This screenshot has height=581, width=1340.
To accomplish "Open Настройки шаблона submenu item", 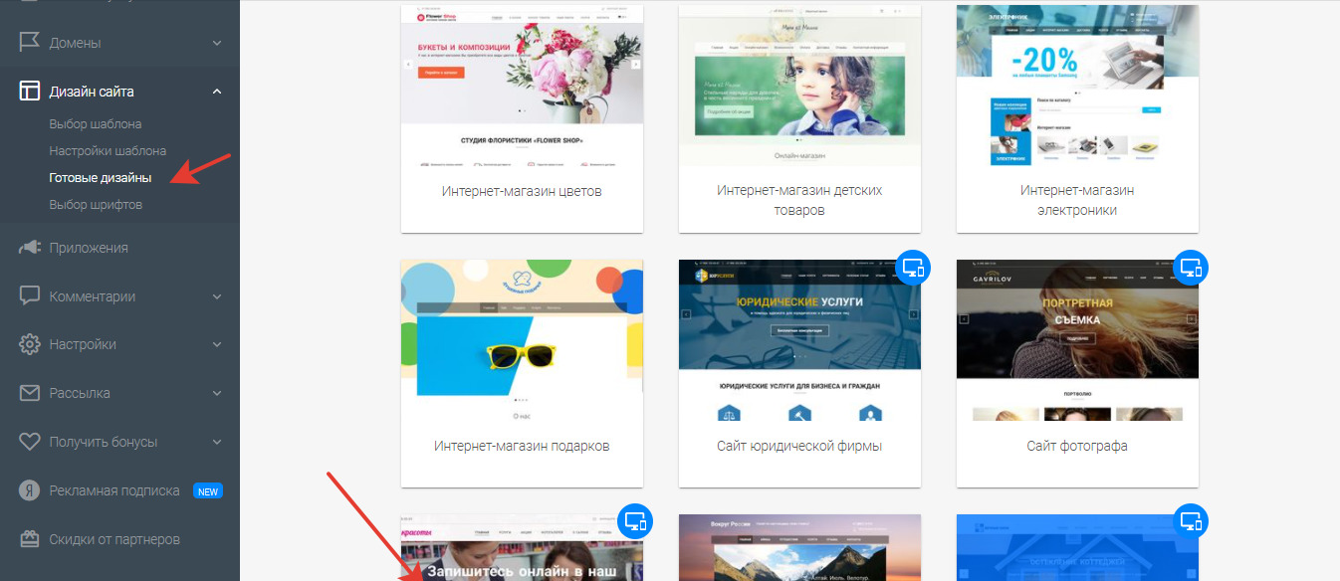I will coord(108,151).
